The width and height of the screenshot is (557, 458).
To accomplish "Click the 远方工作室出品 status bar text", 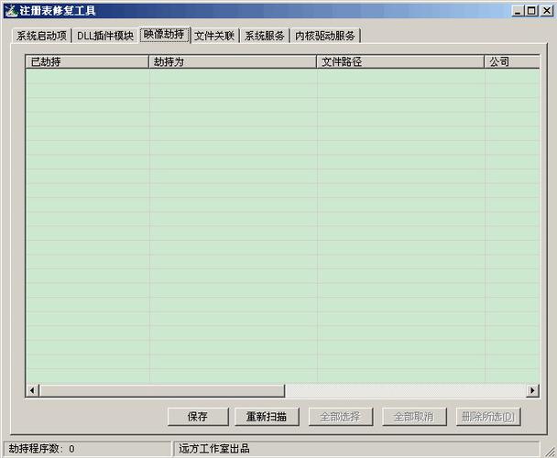I will [214, 449].
